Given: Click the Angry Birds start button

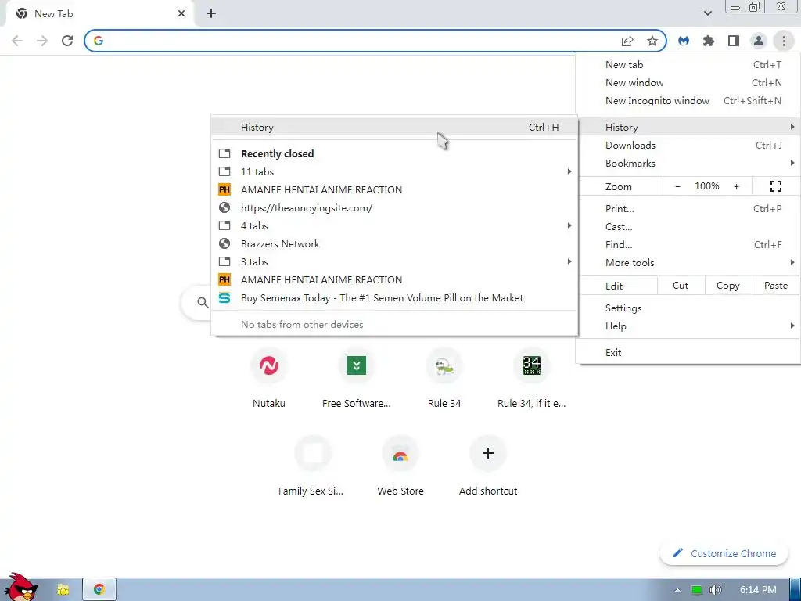Looking at the screenshot, I should [x=21, y=587].
